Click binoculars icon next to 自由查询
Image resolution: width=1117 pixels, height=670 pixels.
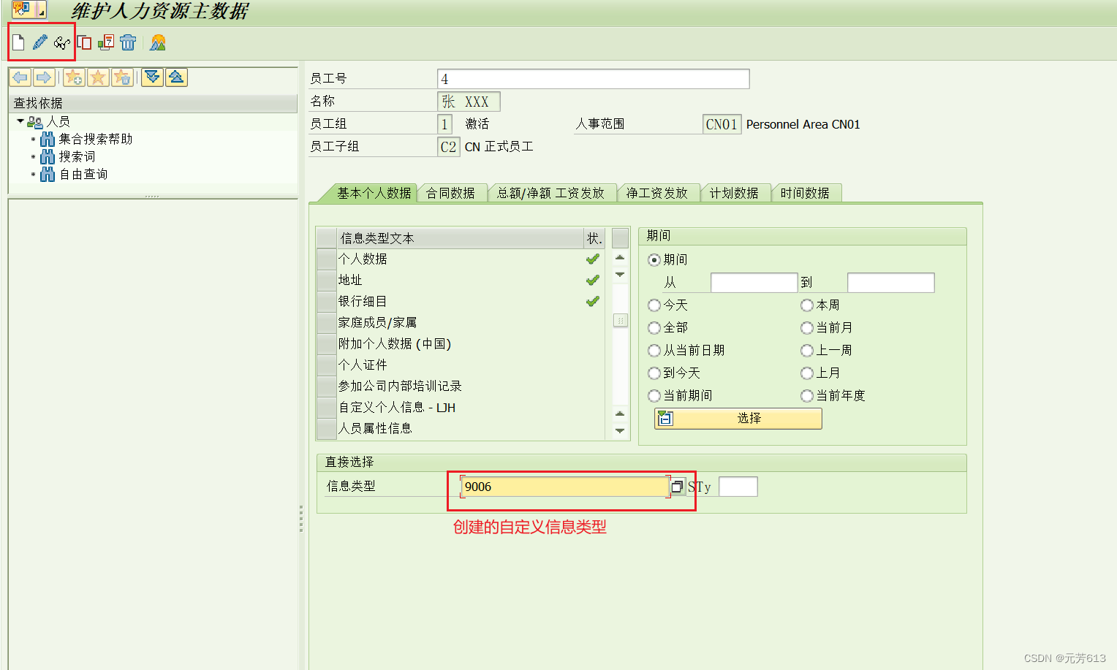[x=48, y=174]
